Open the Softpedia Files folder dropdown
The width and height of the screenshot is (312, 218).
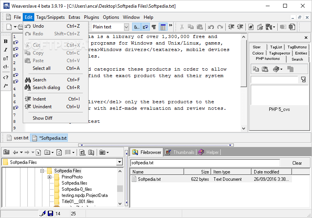(119, 162)
